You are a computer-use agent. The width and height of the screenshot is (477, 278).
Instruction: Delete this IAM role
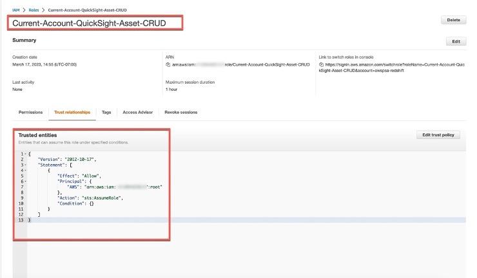(453, 20)
